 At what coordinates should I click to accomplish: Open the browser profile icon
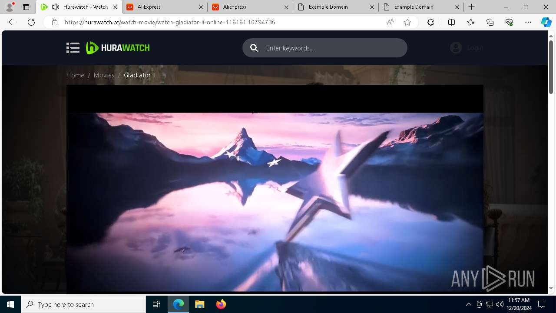click(10, 7)
